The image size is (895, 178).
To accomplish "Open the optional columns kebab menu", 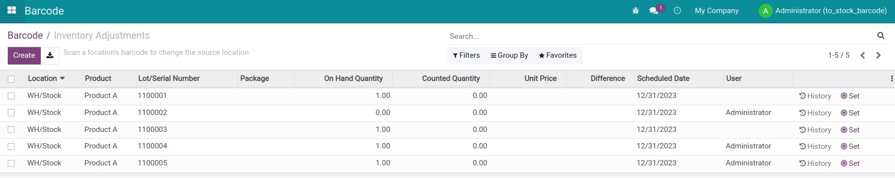I will point(892,79).
